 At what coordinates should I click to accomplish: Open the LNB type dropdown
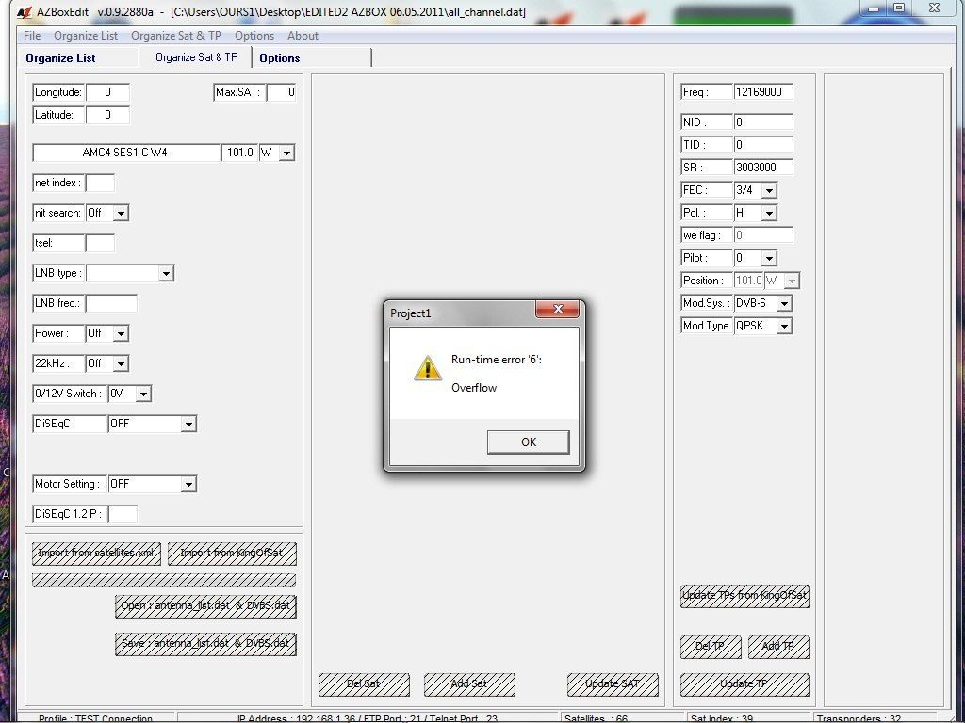pyautogui.click(x=166, y=273)
